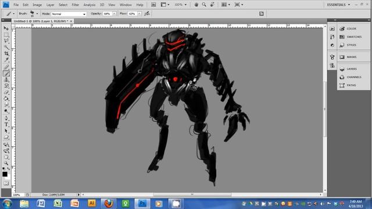Open the Adjustments panel half-circle icon
Viewport: 372px width, 209px height.
coord(332,45)
